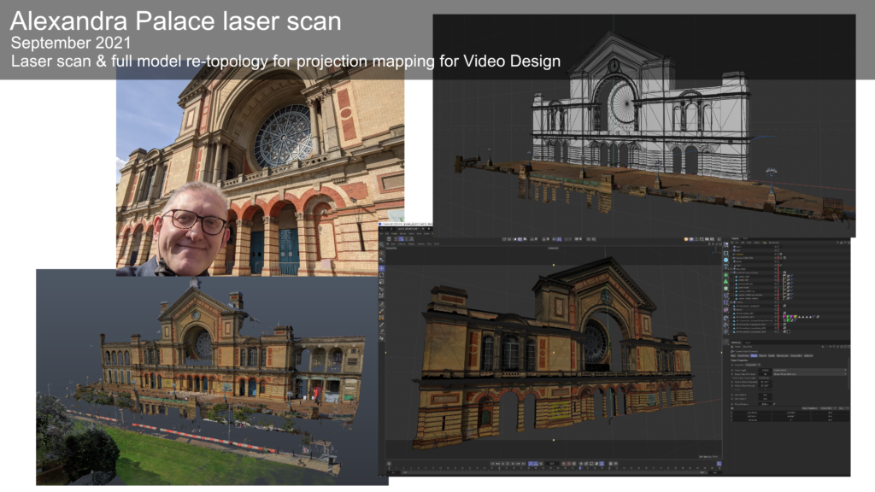This screenshot has height=492, width=875.
Task: Open the Object (Rel) coordinate dropdown
Action: [828, 408]
